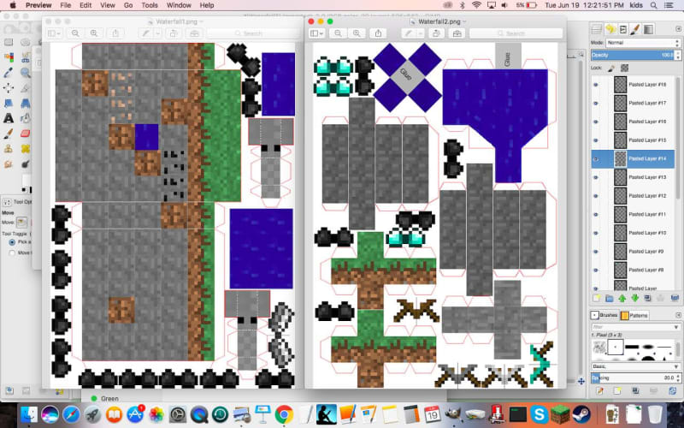Open sidebar view dropdown in Waterfall1.png window
Screen dimensions: 684x428
click(x=54, y=33)
